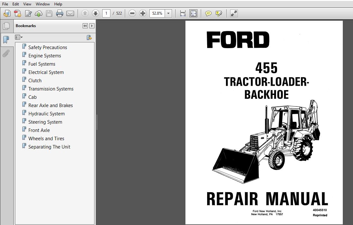Zoom in with the plus button
The height and width of the screenshot is (225, 353).
pos(143,13)
